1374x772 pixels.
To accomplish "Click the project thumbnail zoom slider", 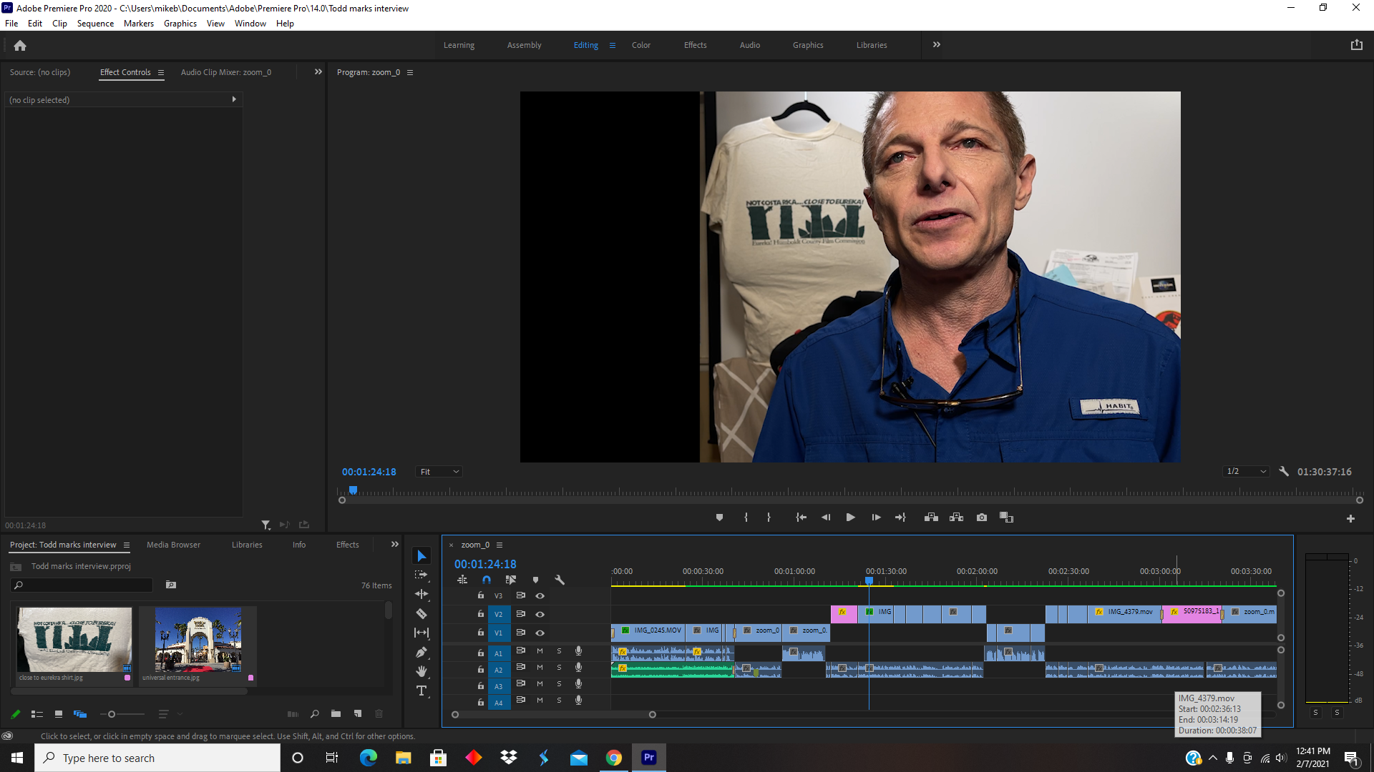I will tap(112, 714).
